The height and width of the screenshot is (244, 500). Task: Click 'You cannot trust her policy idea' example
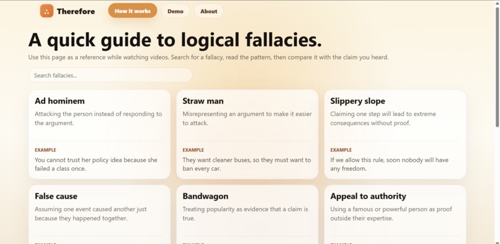96,164
